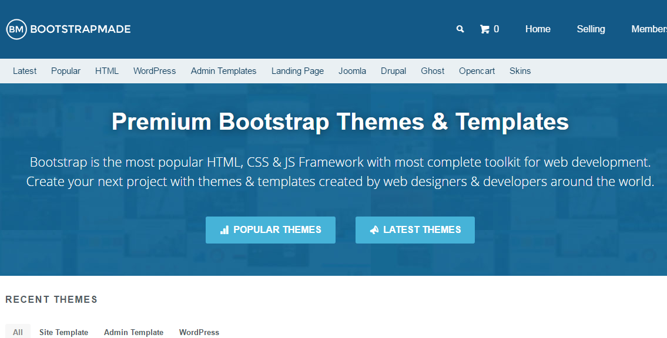Image resolution: width=667 pixels, height=338 pixels.
Task: Click the Latest Themes button
Action: pyautogui.click(x=415, y=229)
